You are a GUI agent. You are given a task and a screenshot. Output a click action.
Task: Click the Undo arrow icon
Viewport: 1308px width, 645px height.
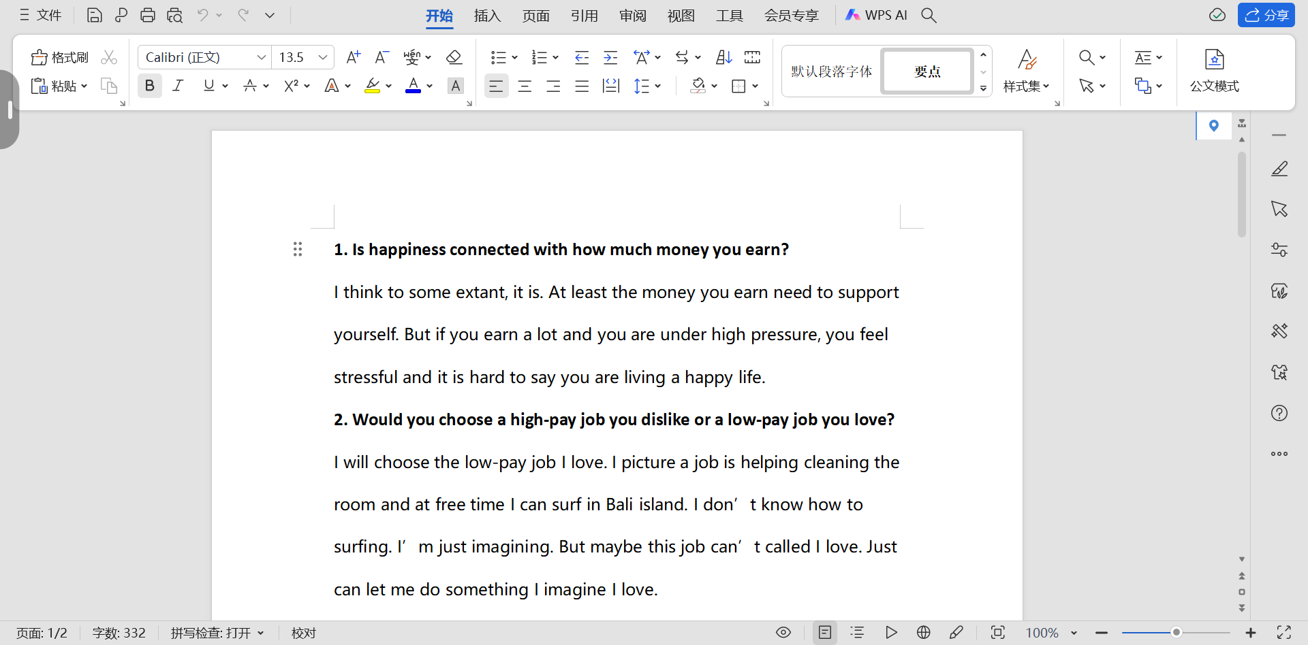[202, 15]
